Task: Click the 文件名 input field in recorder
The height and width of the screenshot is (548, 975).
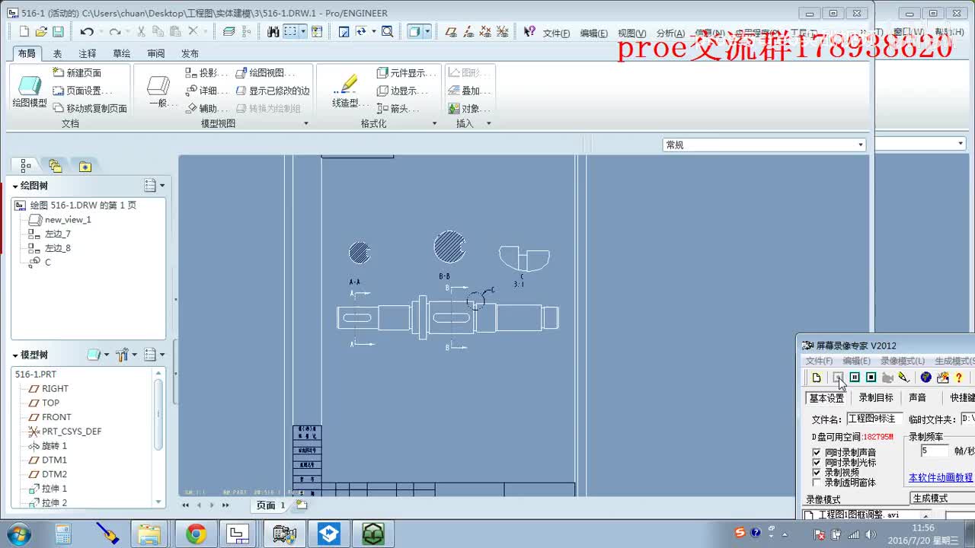Action: point(874,419)
